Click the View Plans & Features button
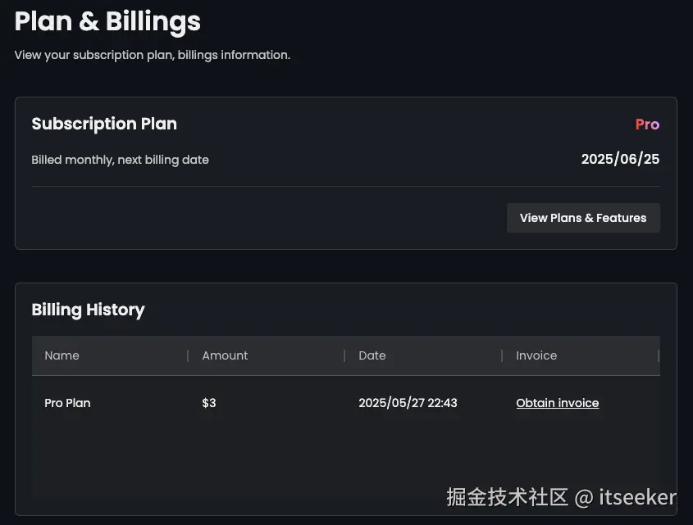693x525 pixels. [583, 218]
